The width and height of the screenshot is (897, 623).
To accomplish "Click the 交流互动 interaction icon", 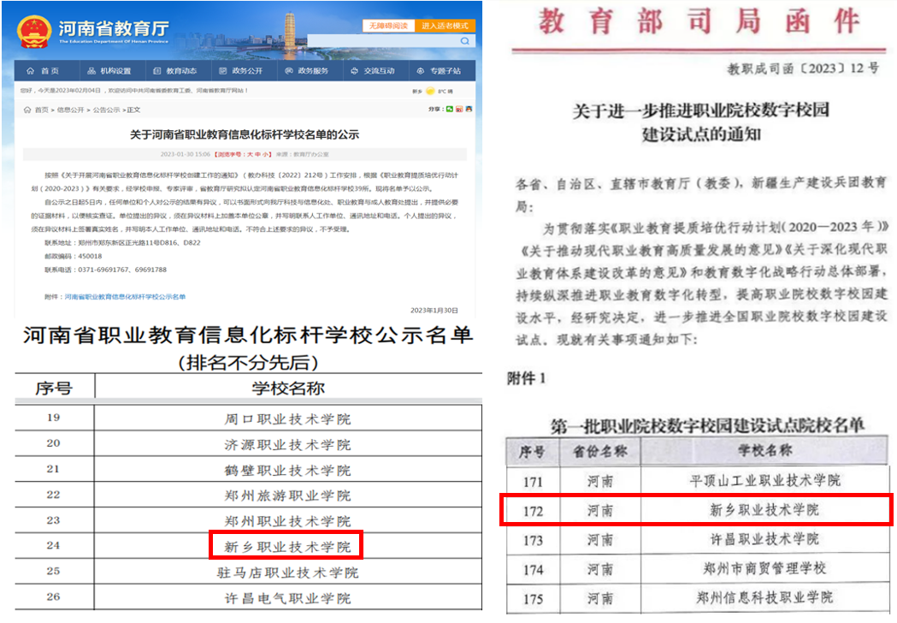I will click(355, 71).
